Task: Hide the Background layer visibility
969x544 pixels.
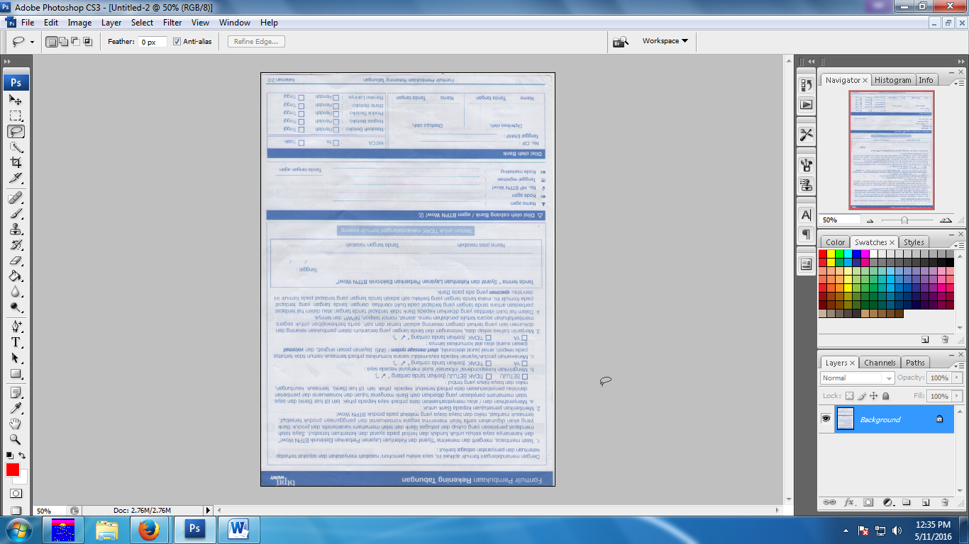Action: tap(826, 419)
